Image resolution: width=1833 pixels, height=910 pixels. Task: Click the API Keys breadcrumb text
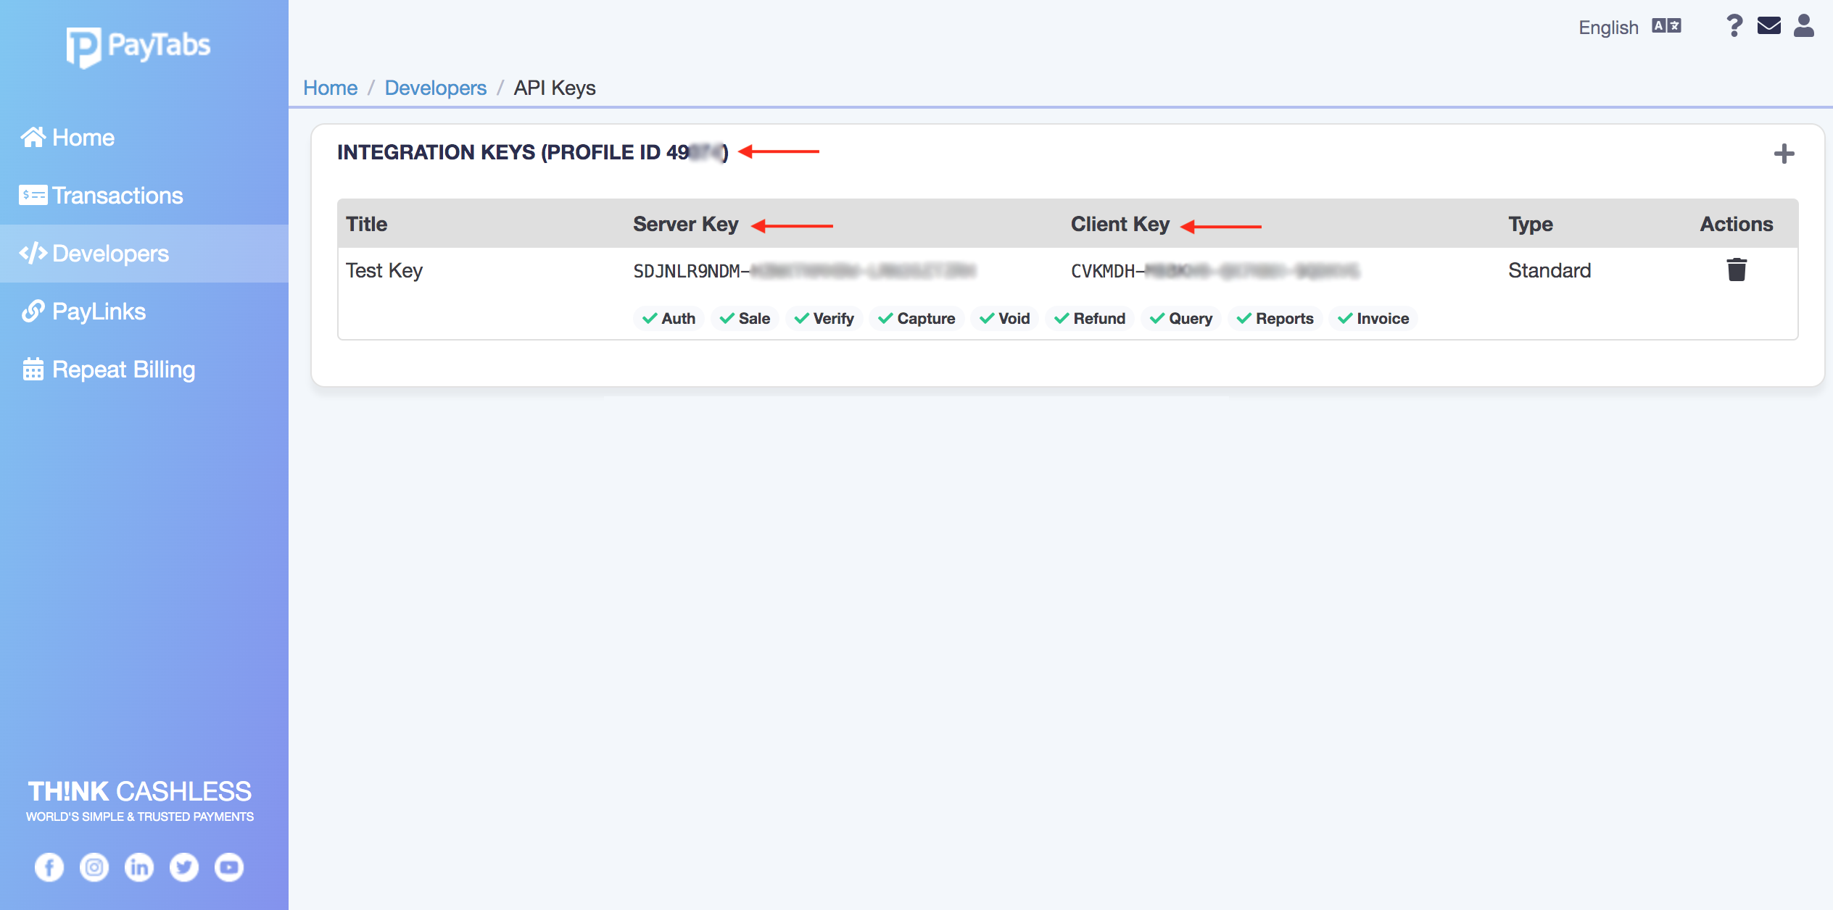click(x=555, y=88)
